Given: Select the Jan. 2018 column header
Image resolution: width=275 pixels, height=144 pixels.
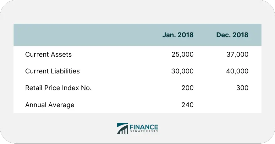Looking at the screenshot, I should point(178,35).
